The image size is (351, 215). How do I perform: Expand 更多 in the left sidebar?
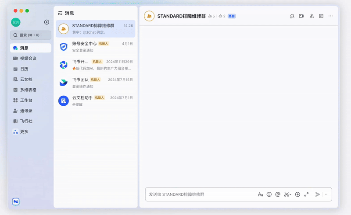coord(24,132)
